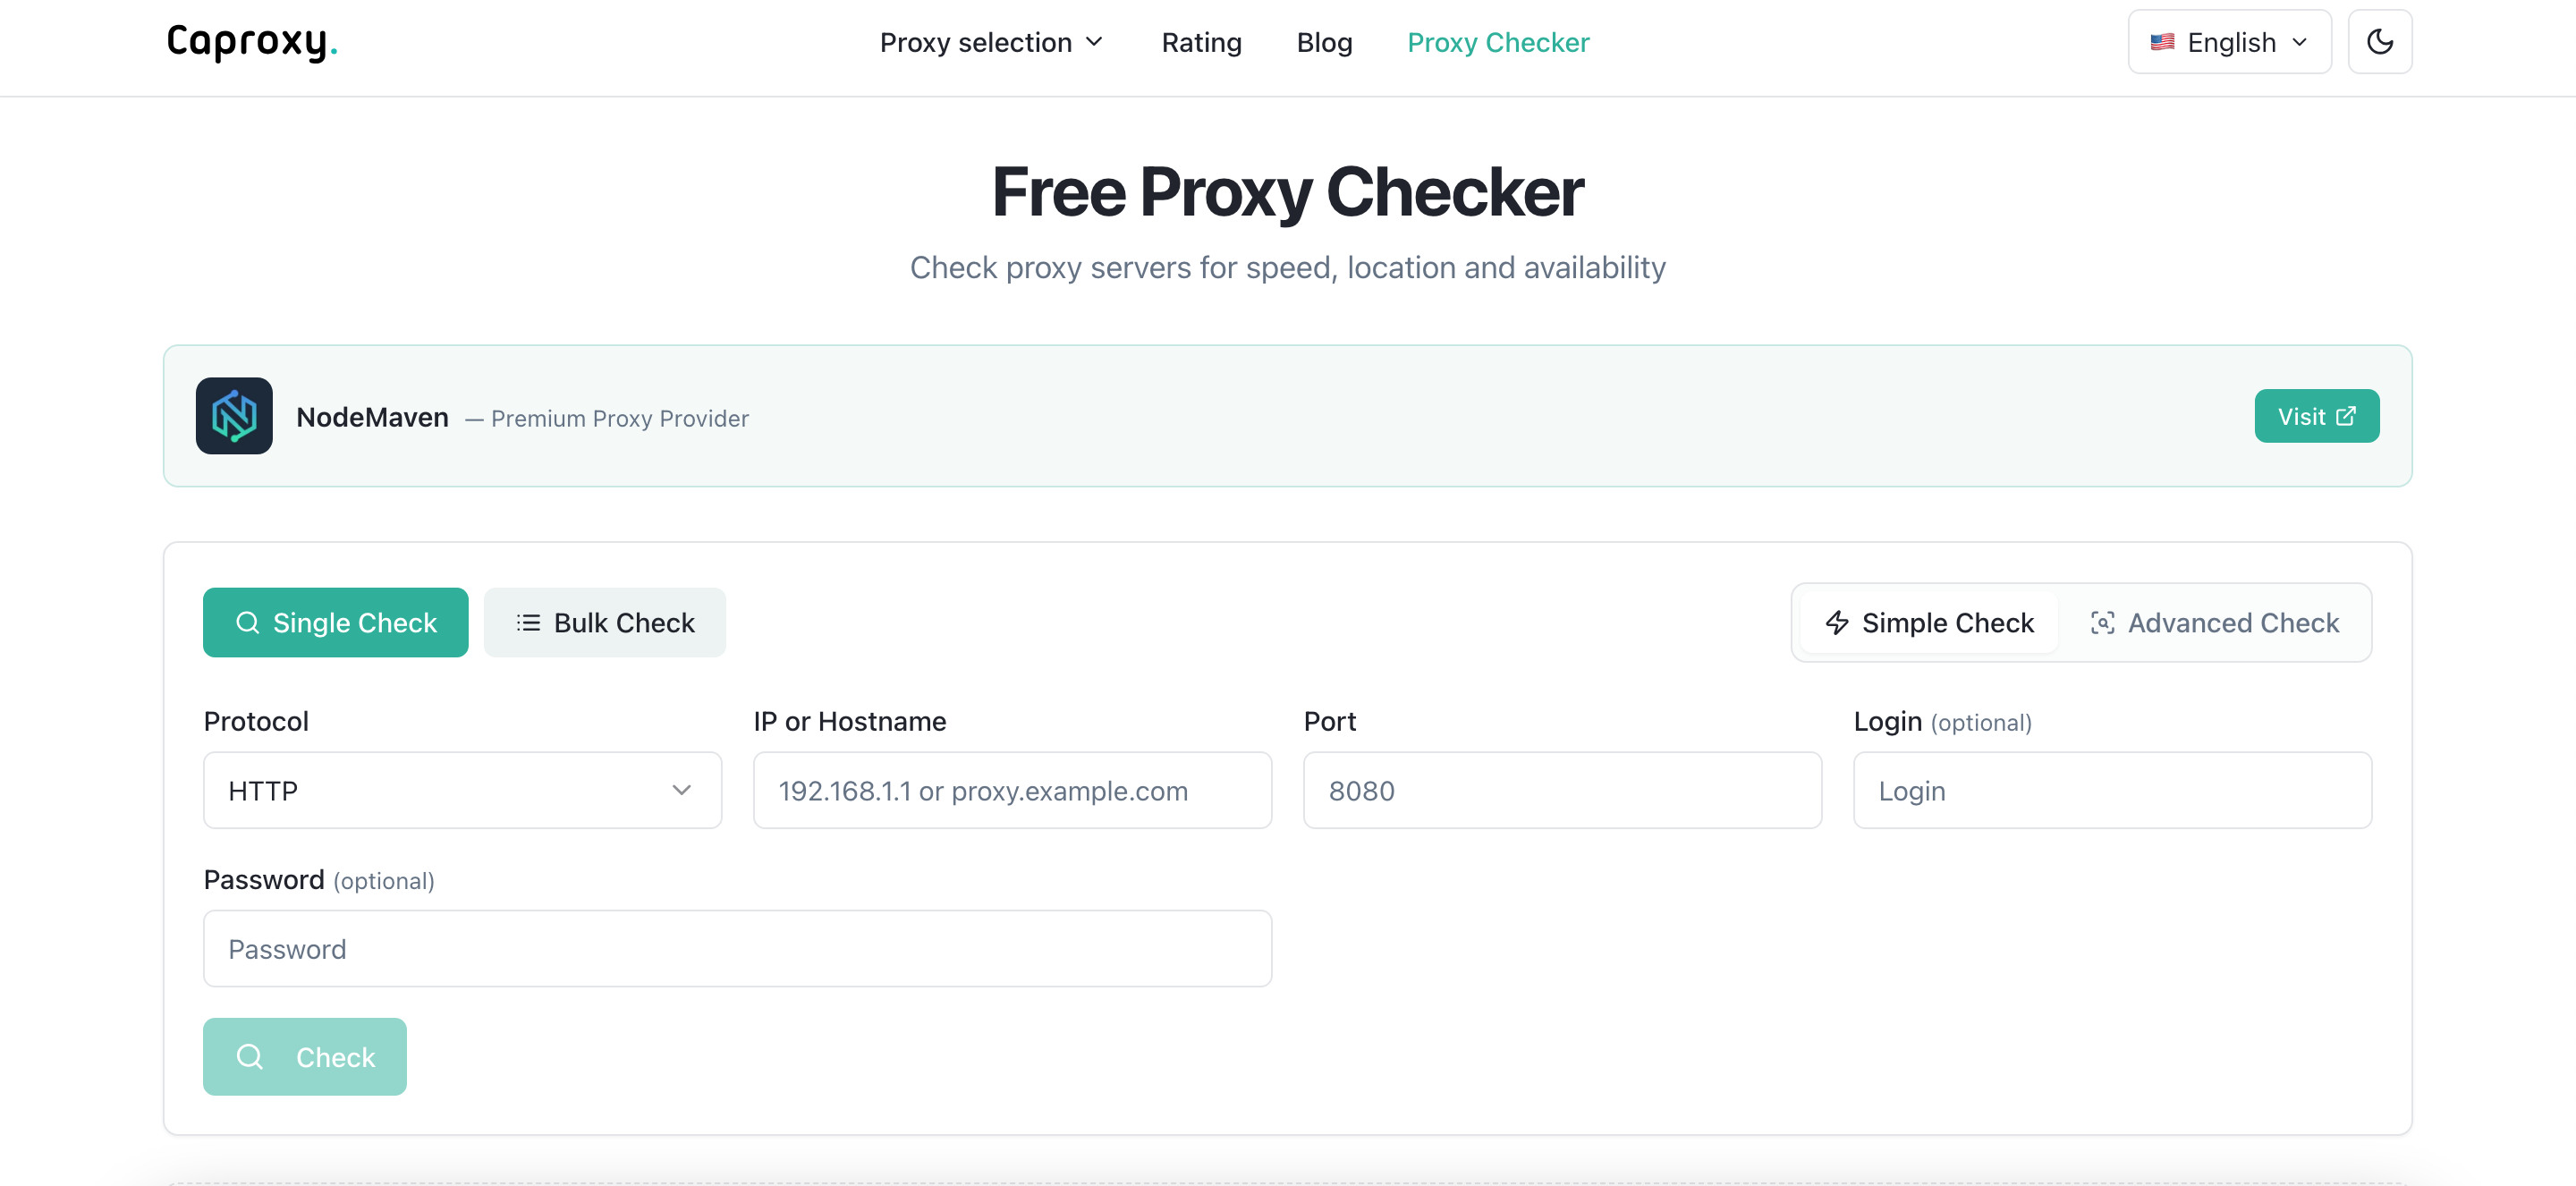Click the lightning icon next to Simple Check
The width and height of the screenshot is (2576, 1186).
(x=1837, y=622)
